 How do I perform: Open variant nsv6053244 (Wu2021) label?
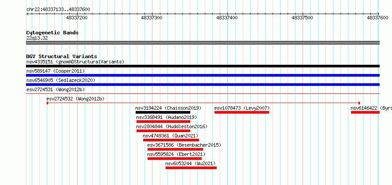(191, 163)
